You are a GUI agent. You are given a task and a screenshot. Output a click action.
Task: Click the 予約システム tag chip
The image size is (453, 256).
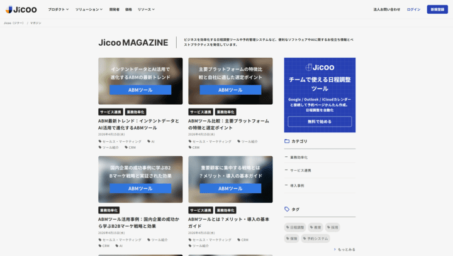point(315,238)
